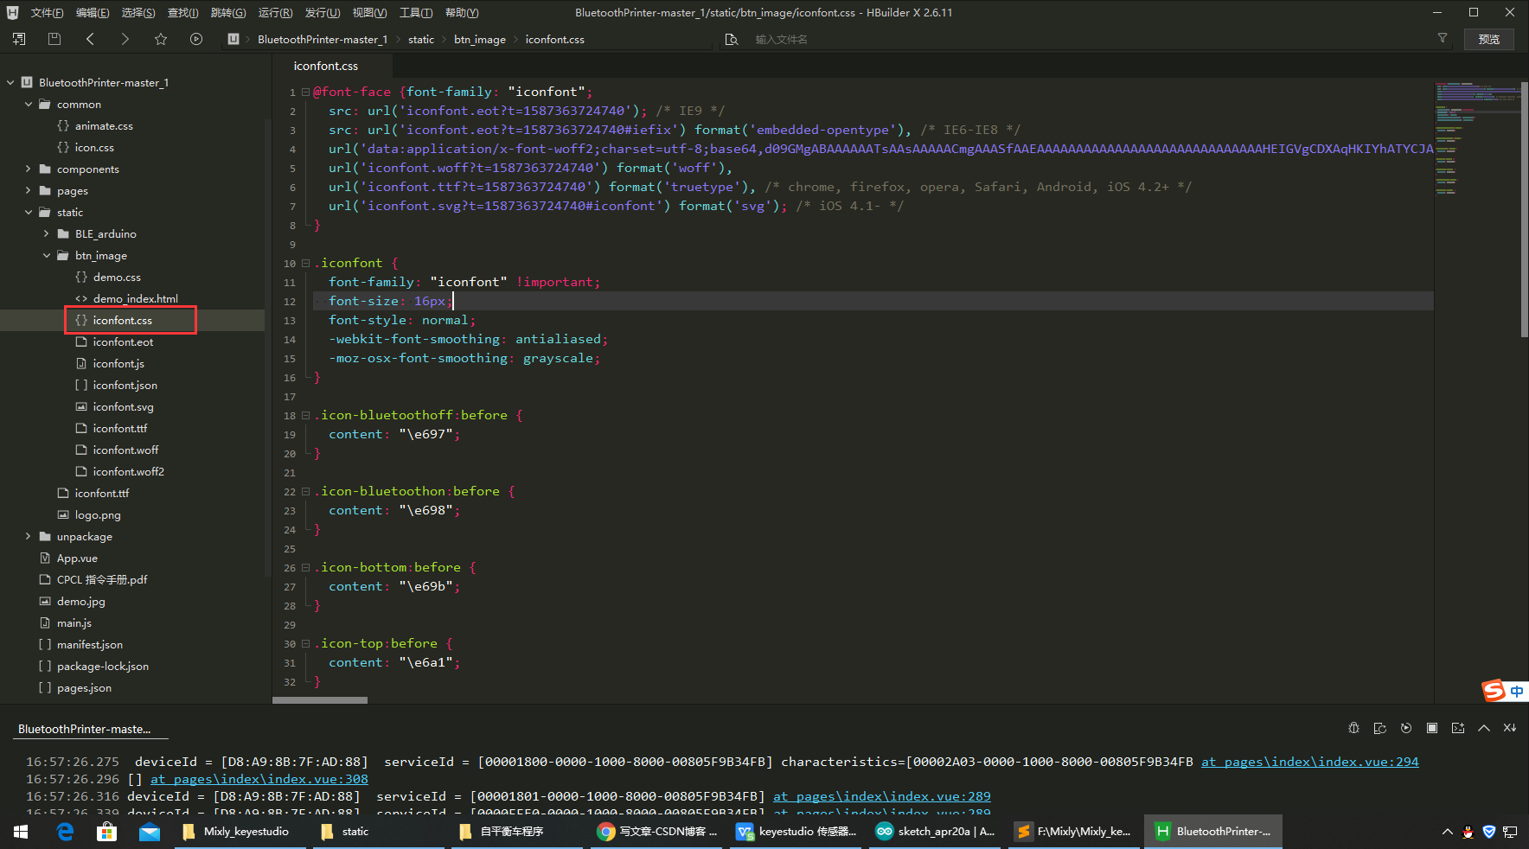Viewport: 1529px width, 849px height.
Task: Click the filter funnel icon
Action: tap(1443, 38)
